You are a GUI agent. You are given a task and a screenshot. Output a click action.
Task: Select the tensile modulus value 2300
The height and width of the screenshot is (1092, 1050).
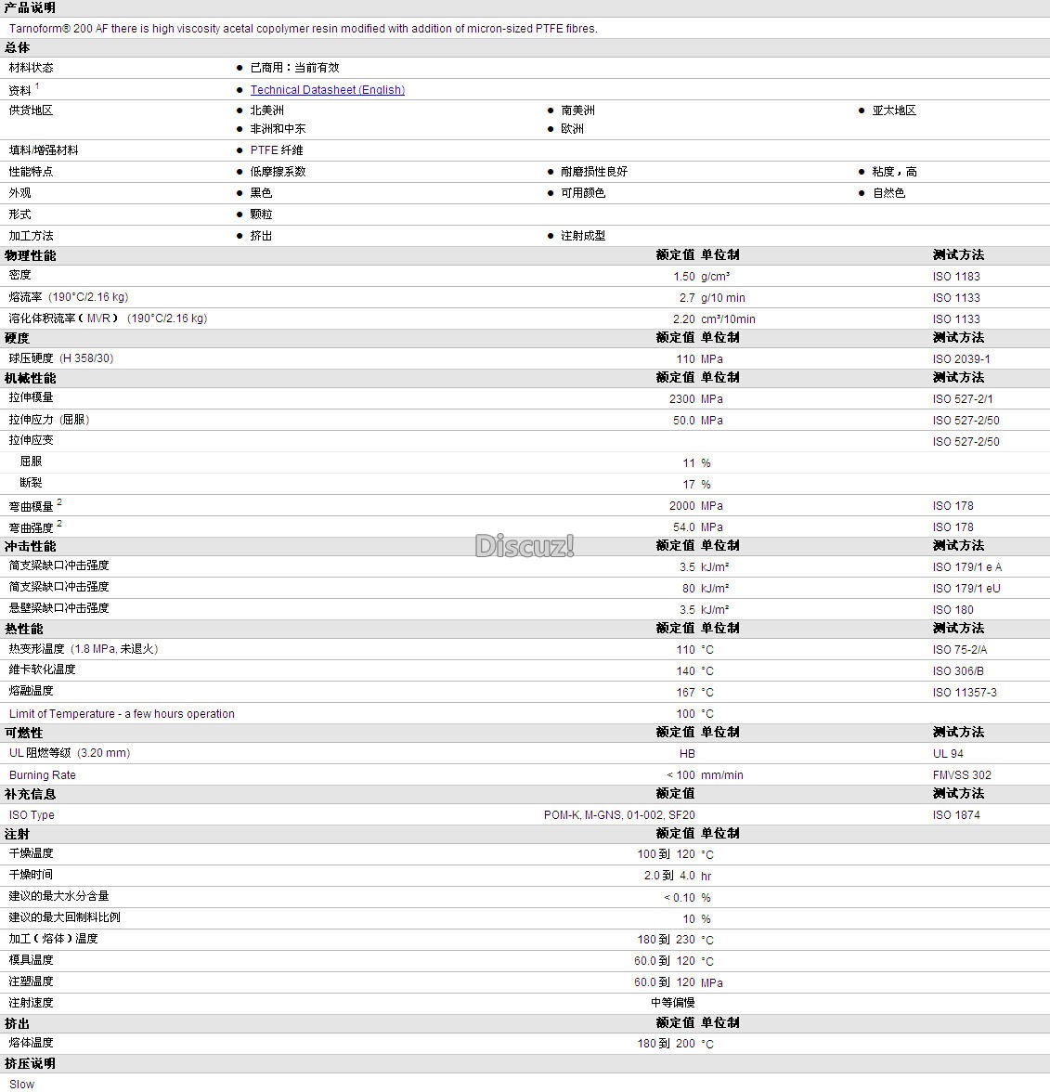click(681, 399)
